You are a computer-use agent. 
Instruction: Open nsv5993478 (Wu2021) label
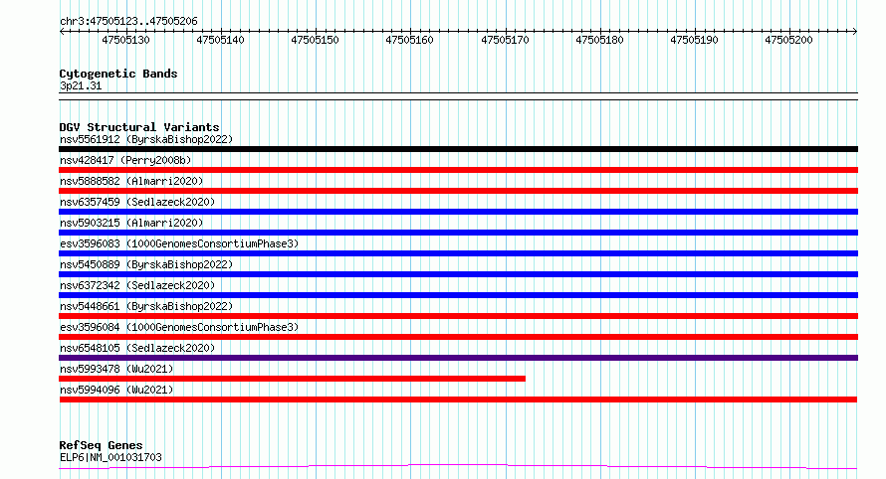pyautogui.click(x=116, y=369)
